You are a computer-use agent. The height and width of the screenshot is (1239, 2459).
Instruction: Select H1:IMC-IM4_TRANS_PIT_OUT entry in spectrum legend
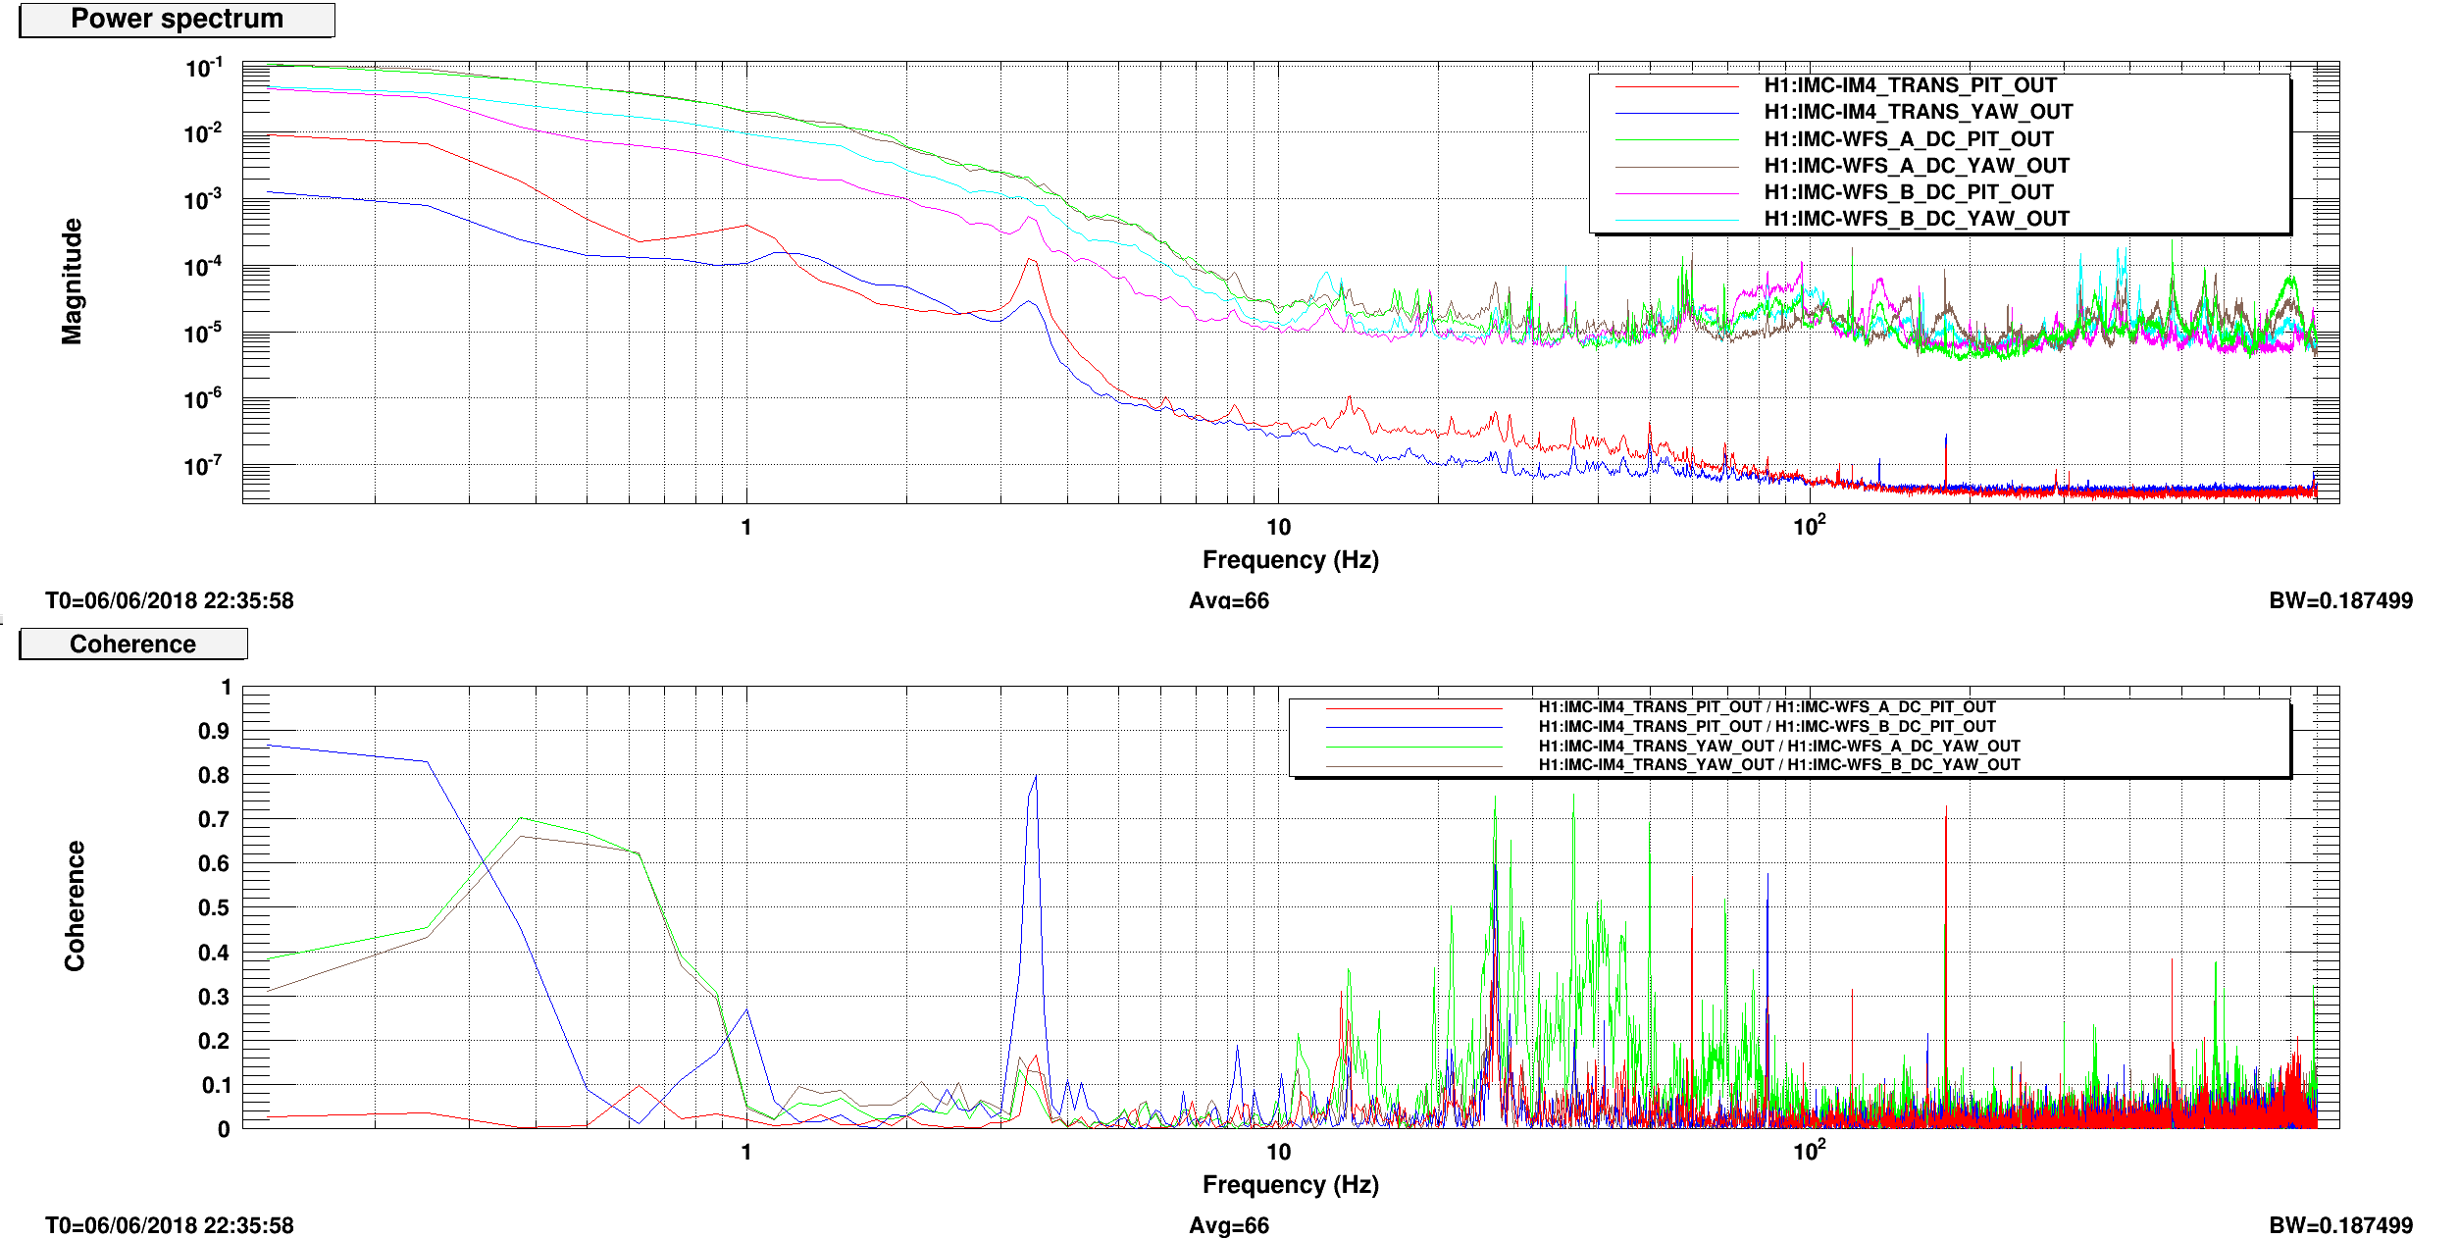(1909, 86)
